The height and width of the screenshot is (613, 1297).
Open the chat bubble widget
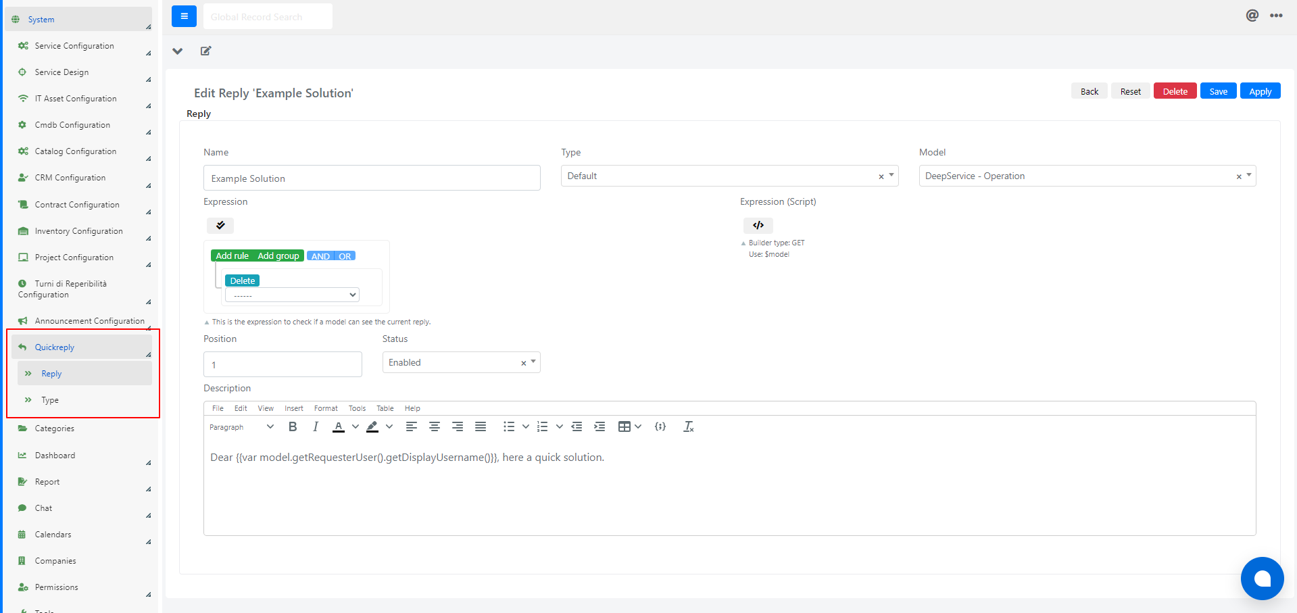click(1262, 579)
